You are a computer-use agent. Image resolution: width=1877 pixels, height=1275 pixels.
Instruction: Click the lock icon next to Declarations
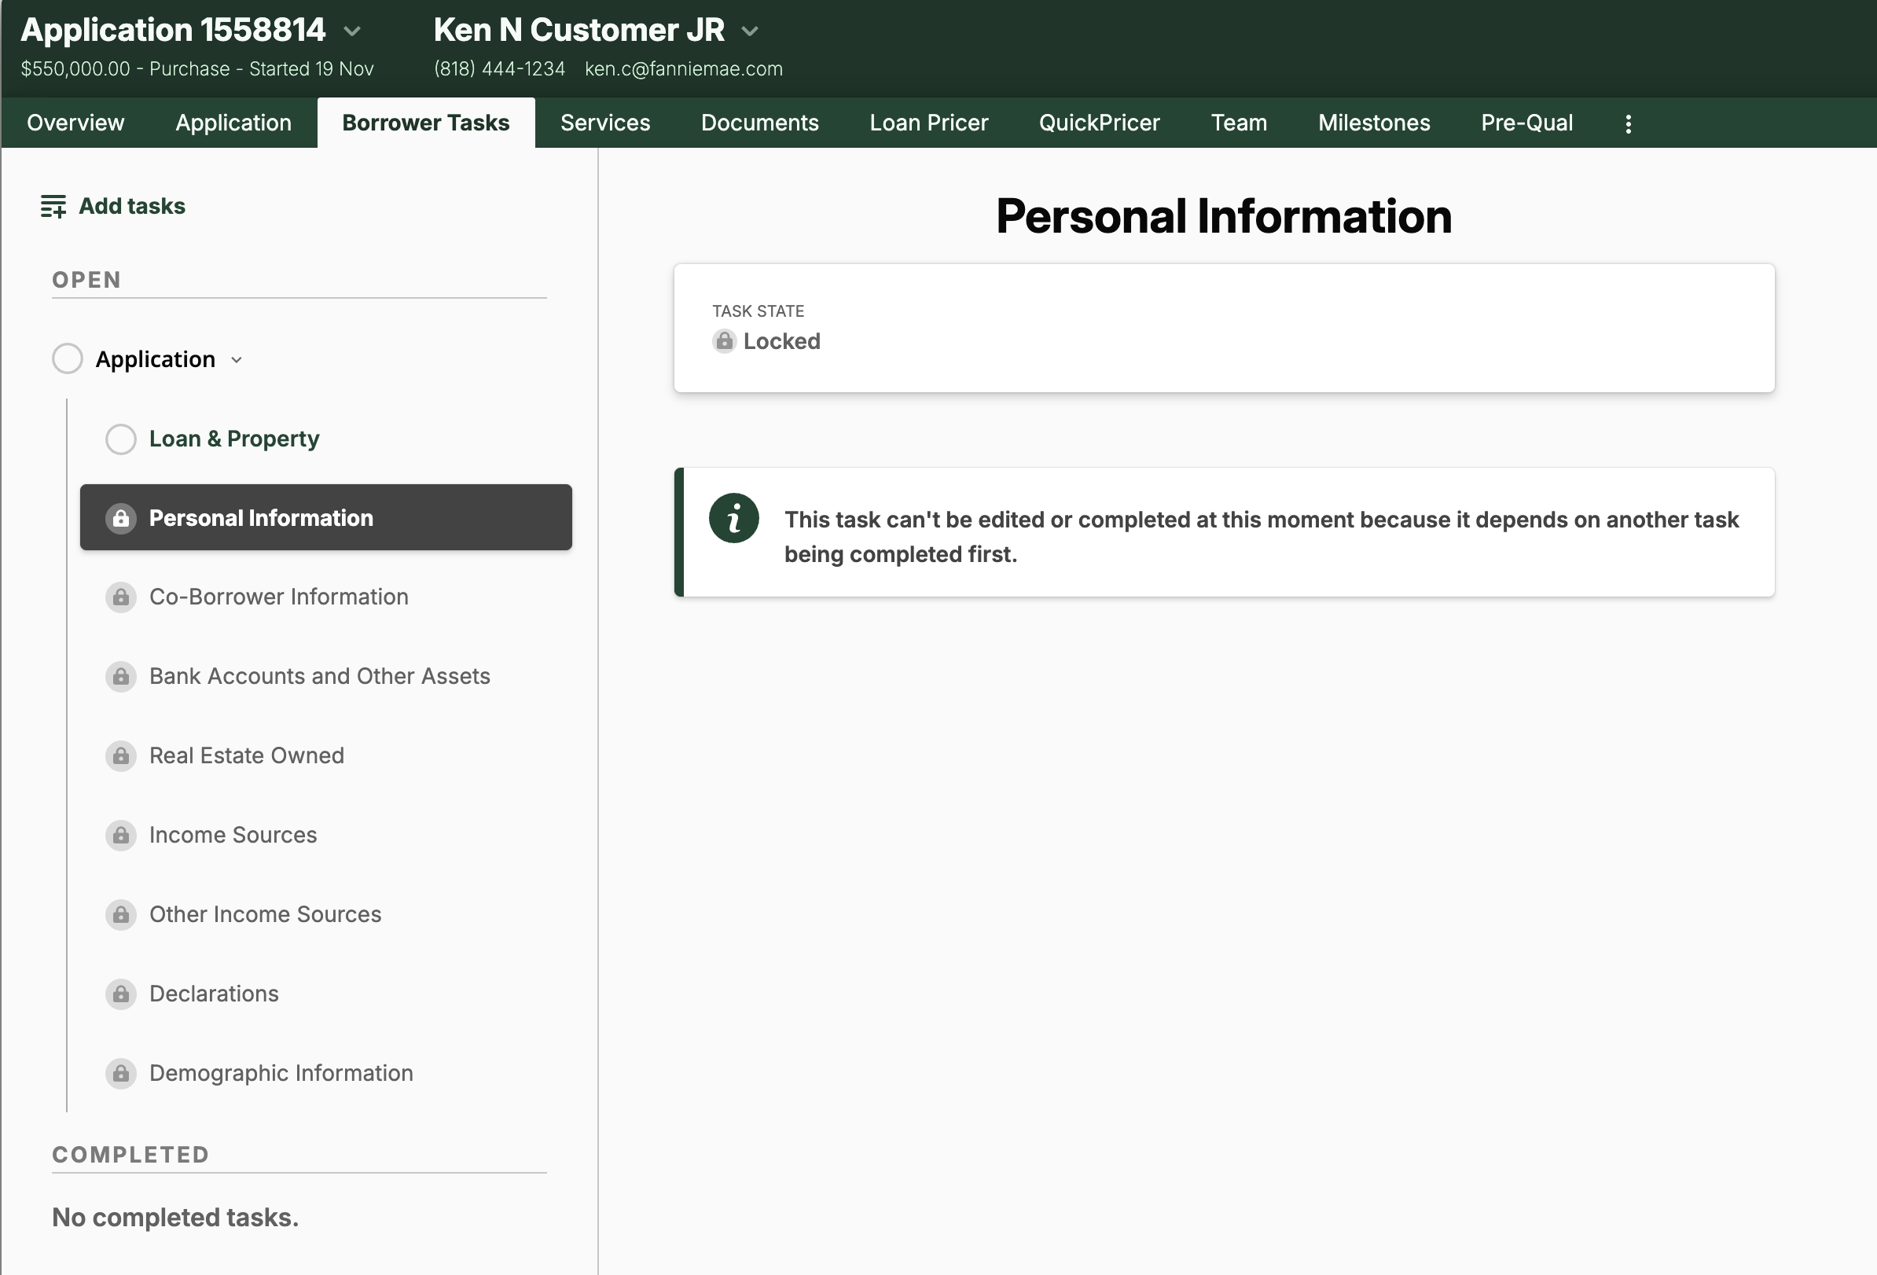120,994
